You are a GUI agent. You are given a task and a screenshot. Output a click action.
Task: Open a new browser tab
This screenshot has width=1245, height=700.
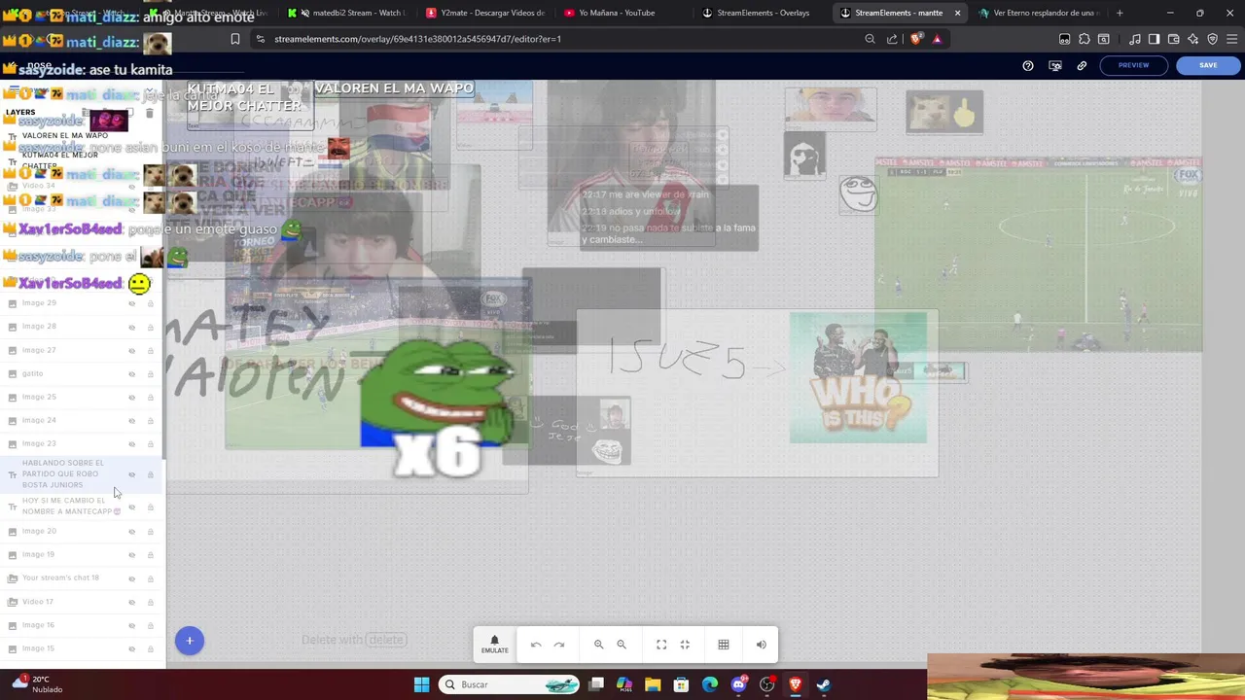[1120, 13]
